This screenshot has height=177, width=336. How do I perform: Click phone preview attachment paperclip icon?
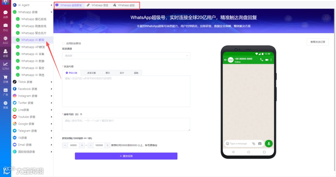(x=254, y=144)
